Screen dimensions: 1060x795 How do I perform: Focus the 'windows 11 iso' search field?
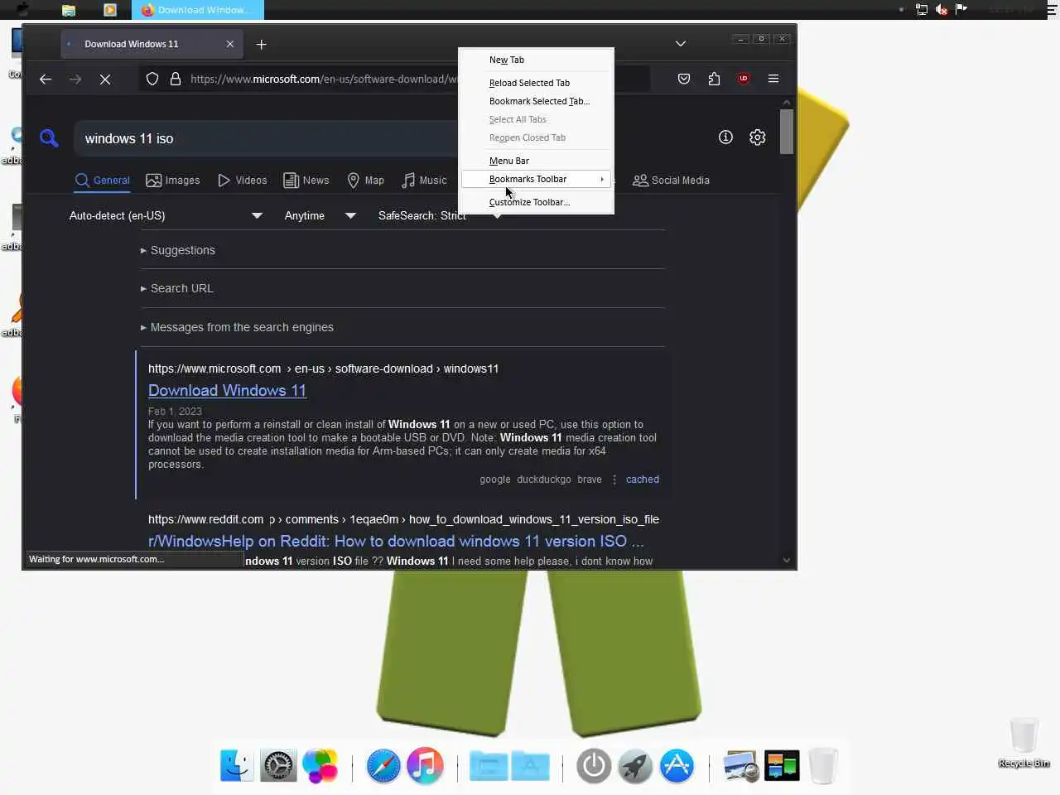pyautogui.click(x=265, y=138)
